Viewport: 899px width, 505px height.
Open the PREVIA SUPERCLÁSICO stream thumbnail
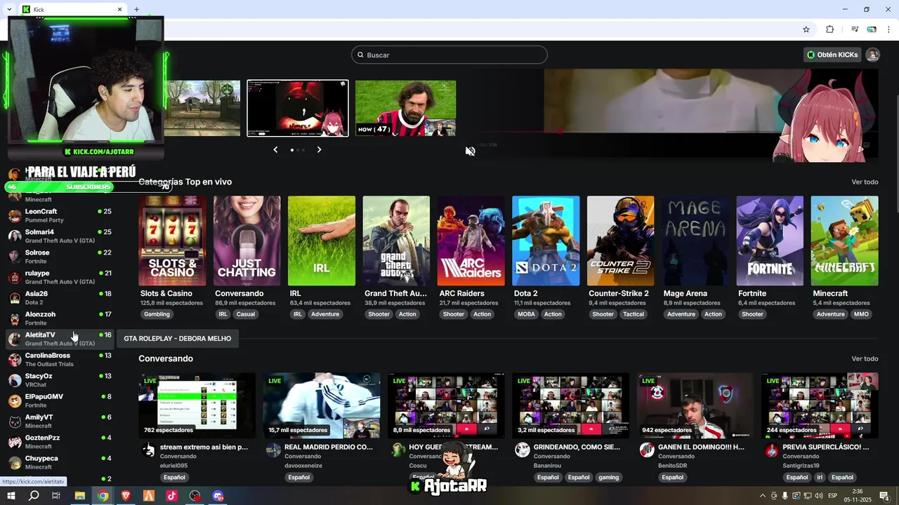[x=820, y=405]
